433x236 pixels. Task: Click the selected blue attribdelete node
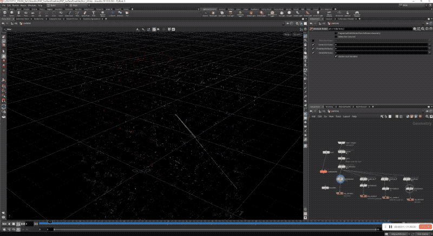coord(340,179)
